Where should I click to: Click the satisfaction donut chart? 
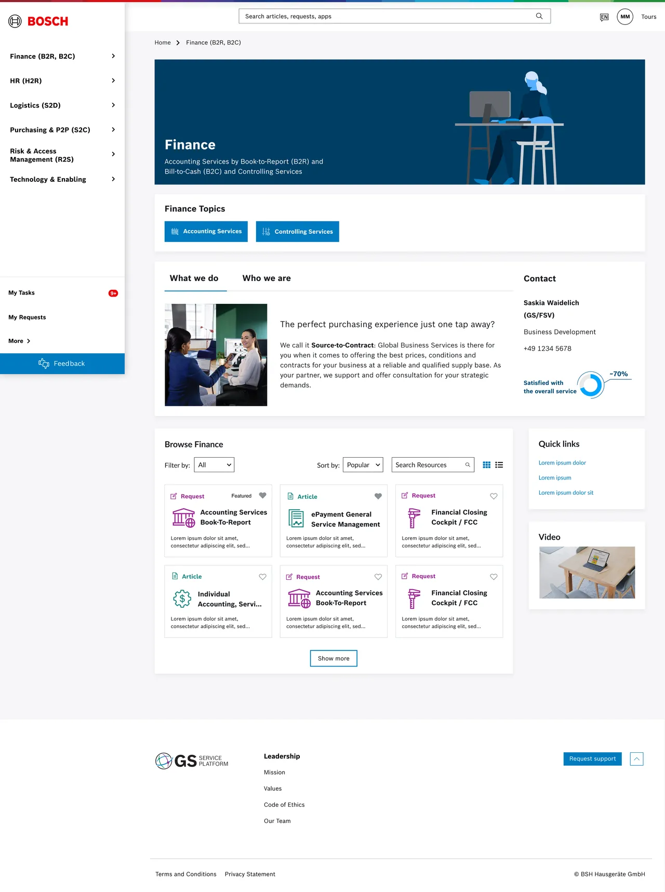(x=590, y=385)
